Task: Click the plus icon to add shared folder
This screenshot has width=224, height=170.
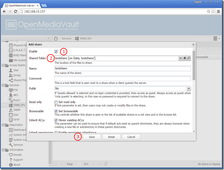Action: 185,58
